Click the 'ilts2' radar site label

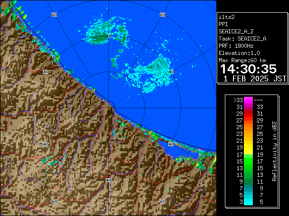227,17
